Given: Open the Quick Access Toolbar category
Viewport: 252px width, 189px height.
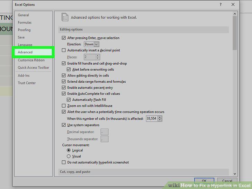Looking at the screenshot, I should [34, 67].
